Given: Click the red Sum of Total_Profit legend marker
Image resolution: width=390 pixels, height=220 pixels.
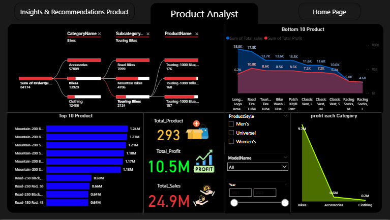Looking at the screenshot, I should point(266,38).
